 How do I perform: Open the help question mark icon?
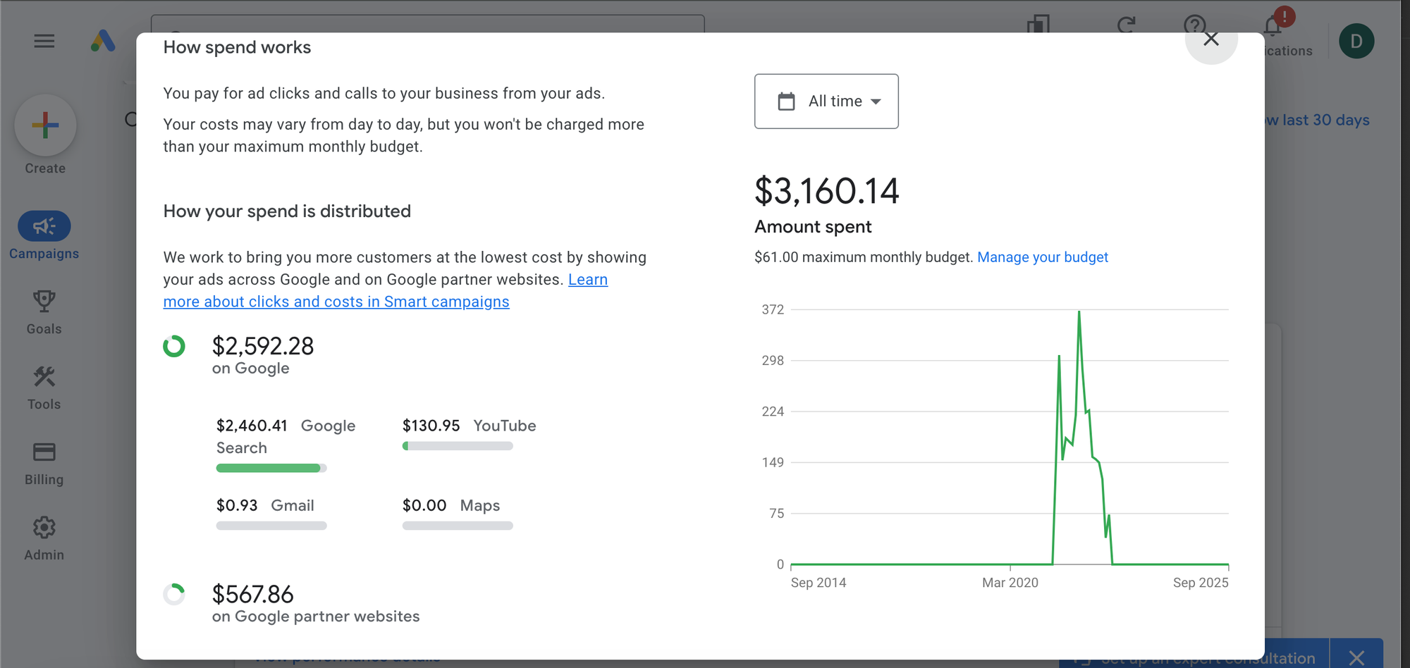pyautogui.click(x=1194, y=26)
